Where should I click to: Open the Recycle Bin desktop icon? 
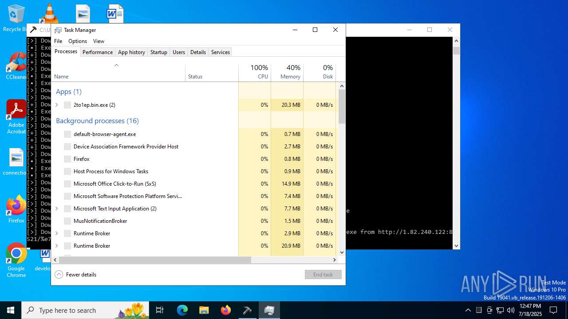click(x=16, y=18)
